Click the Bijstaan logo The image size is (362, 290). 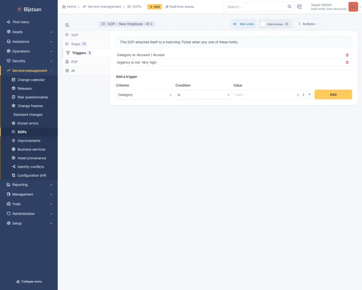29,9
